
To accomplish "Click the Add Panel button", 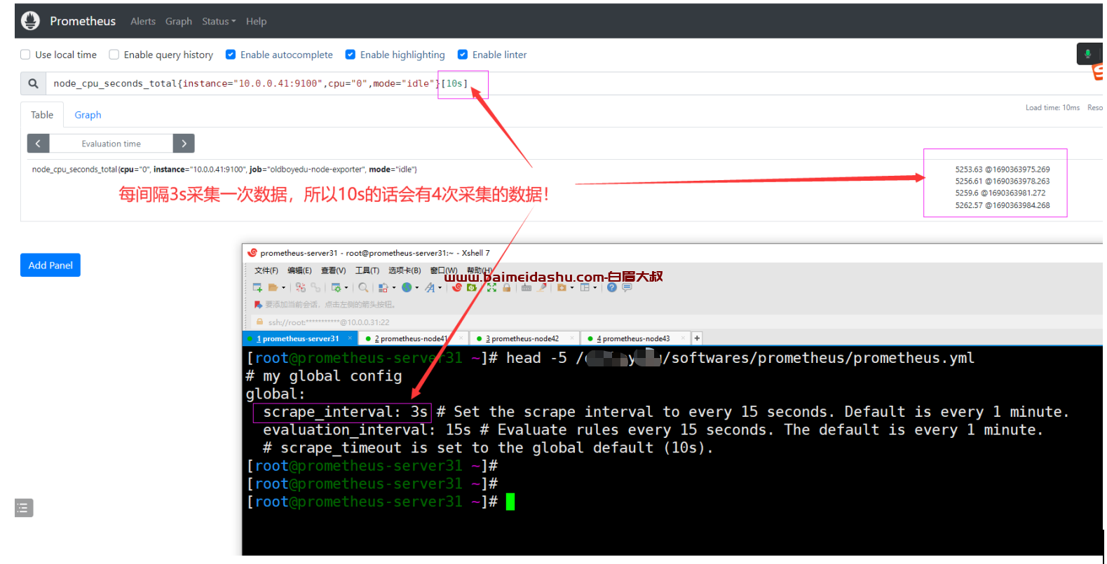I will click(50, 265).
